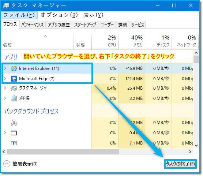The image size is (203, 176).
Task: Click the Internet Explorer app icon
Action: [x=14, y=68]
